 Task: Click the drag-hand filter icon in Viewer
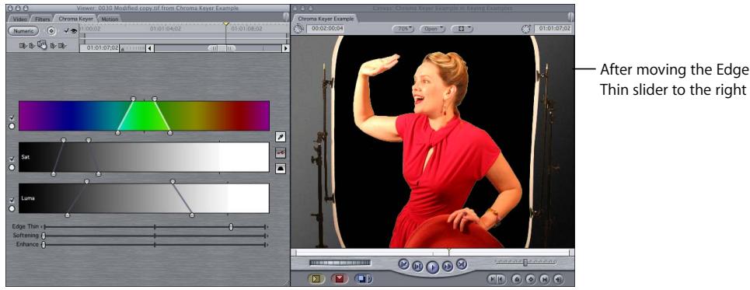click(x=42, y=45)
